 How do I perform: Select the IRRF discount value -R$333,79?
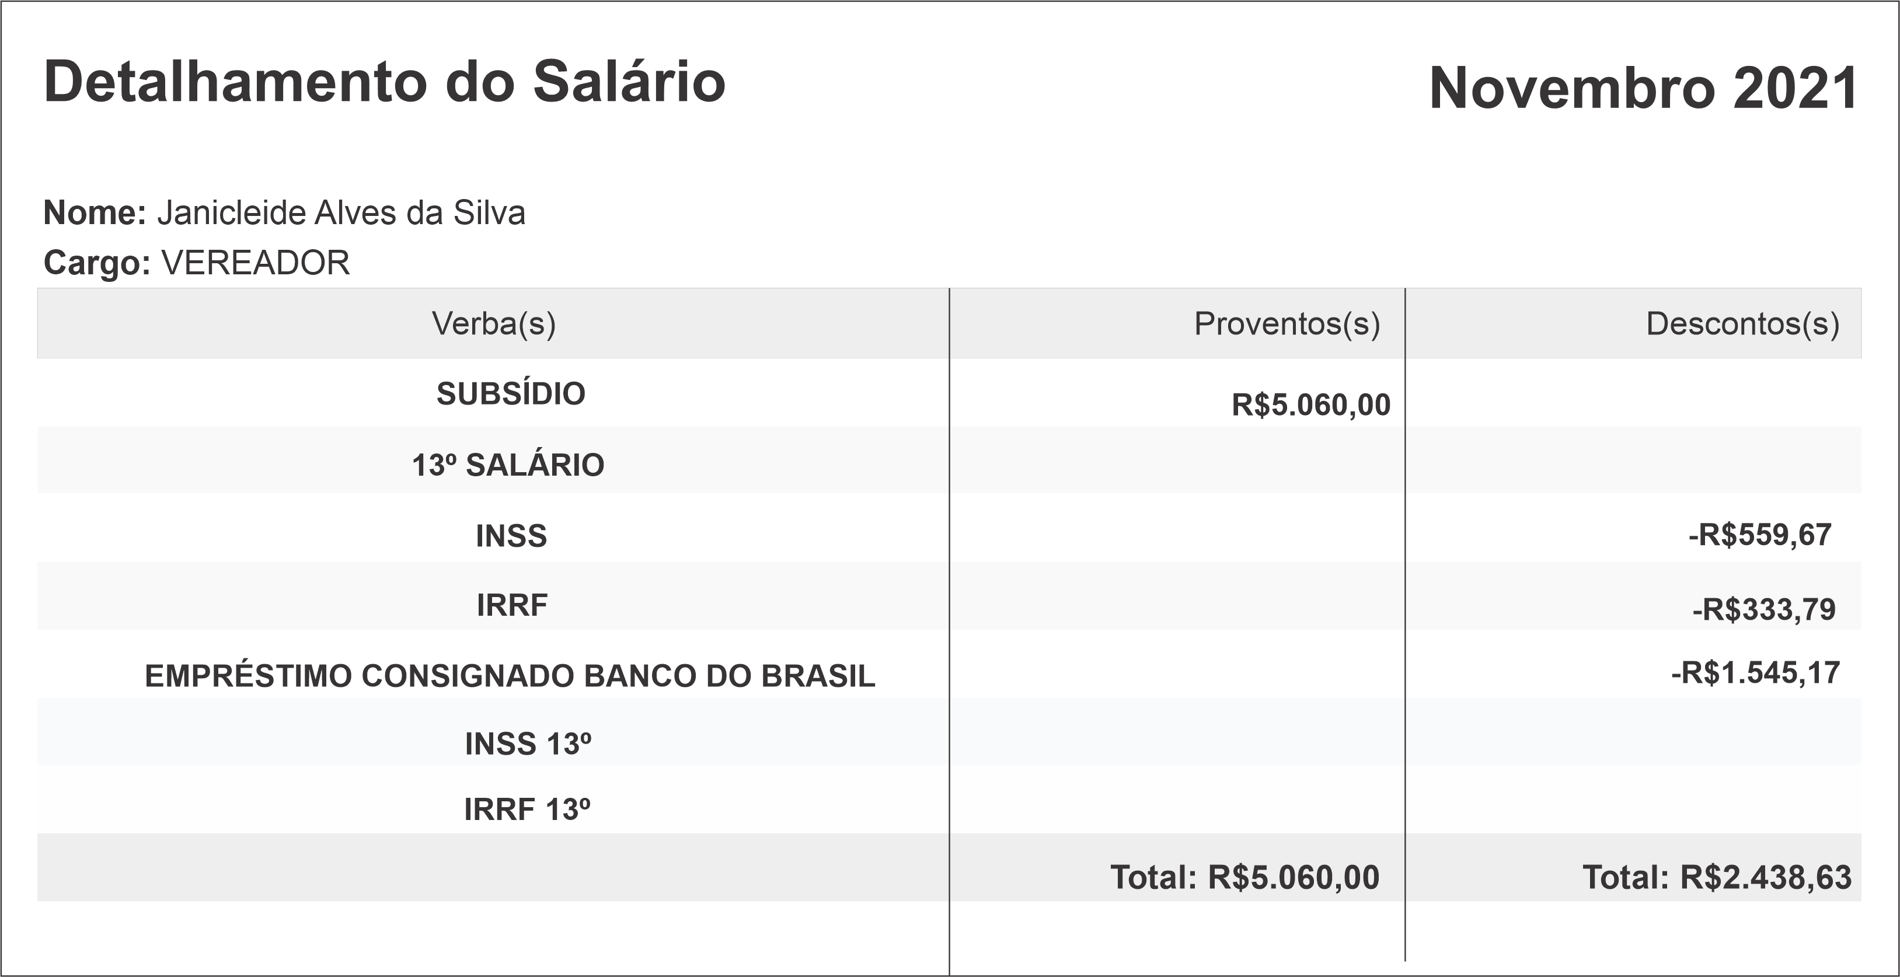(x=1763, y=610)
